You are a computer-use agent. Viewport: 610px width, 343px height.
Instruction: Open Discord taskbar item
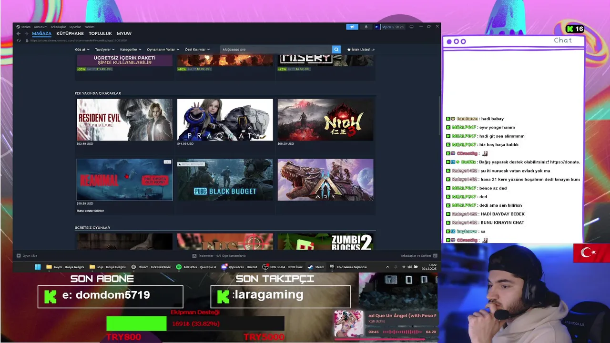point(239,267)
